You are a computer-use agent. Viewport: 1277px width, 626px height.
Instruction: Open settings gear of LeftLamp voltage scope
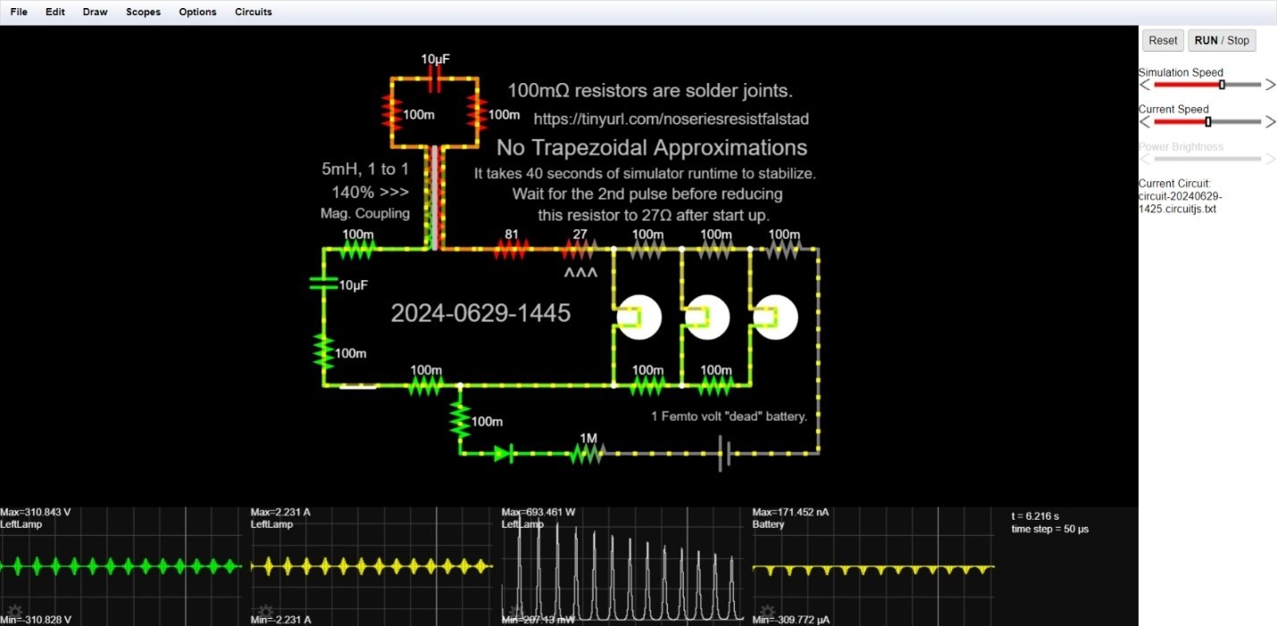[x=13, y=611]
